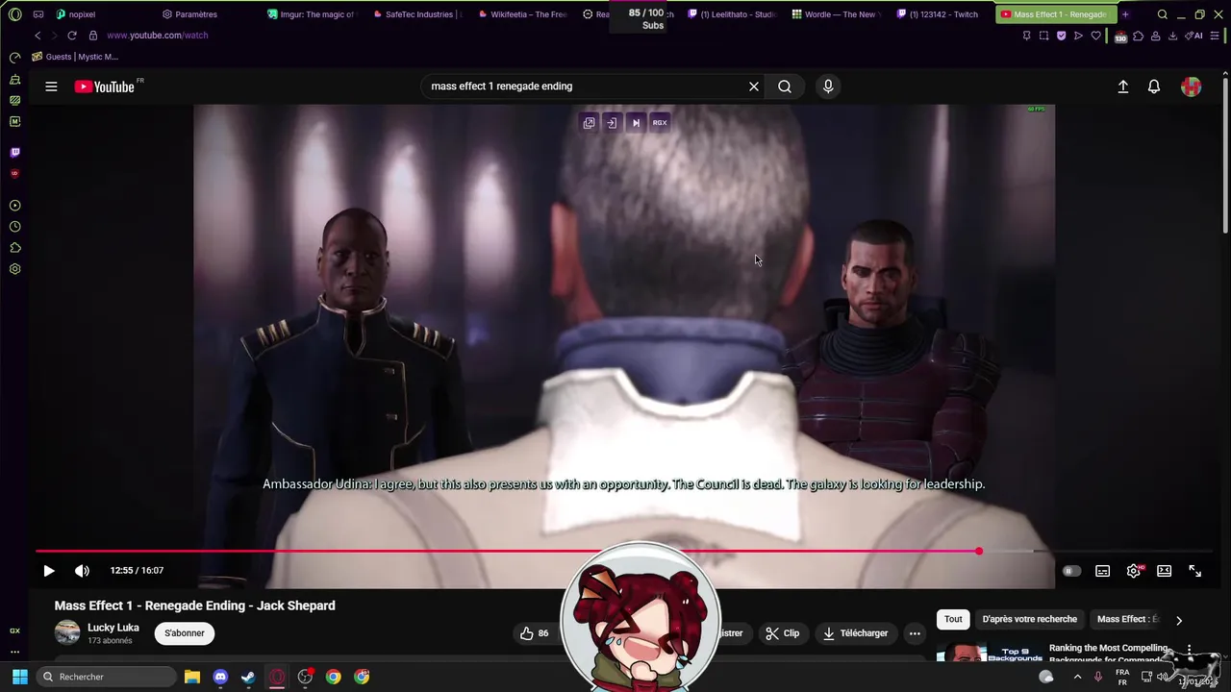Subscribe using the S'abonner button
This screenshot has height=692, width=1231.
(x=185, y=633)
